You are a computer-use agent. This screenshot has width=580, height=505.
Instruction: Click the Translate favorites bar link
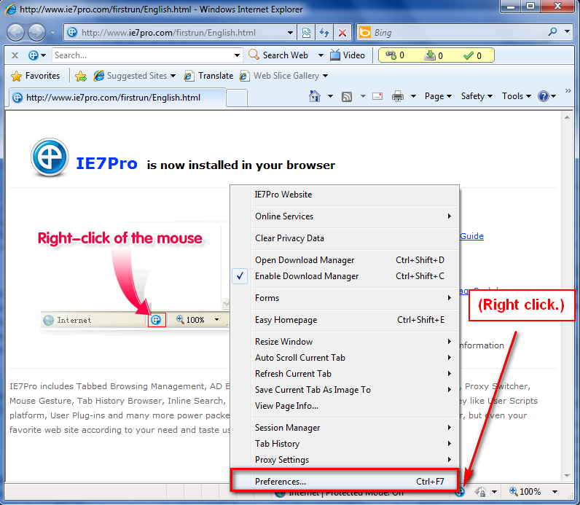(209, 76)
